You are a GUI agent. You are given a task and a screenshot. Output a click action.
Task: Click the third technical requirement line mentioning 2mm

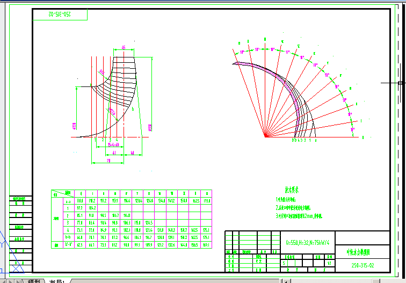coord(299,216)
